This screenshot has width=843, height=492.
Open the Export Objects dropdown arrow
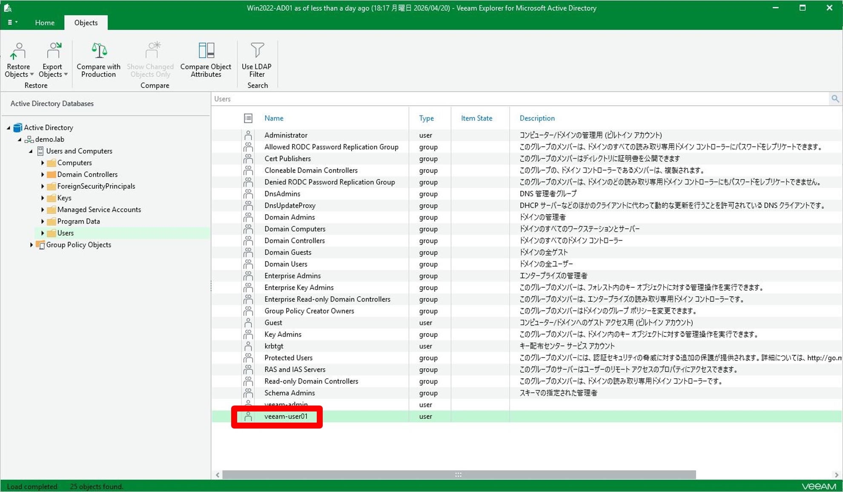pyautogui.click(x=66, y=75)
